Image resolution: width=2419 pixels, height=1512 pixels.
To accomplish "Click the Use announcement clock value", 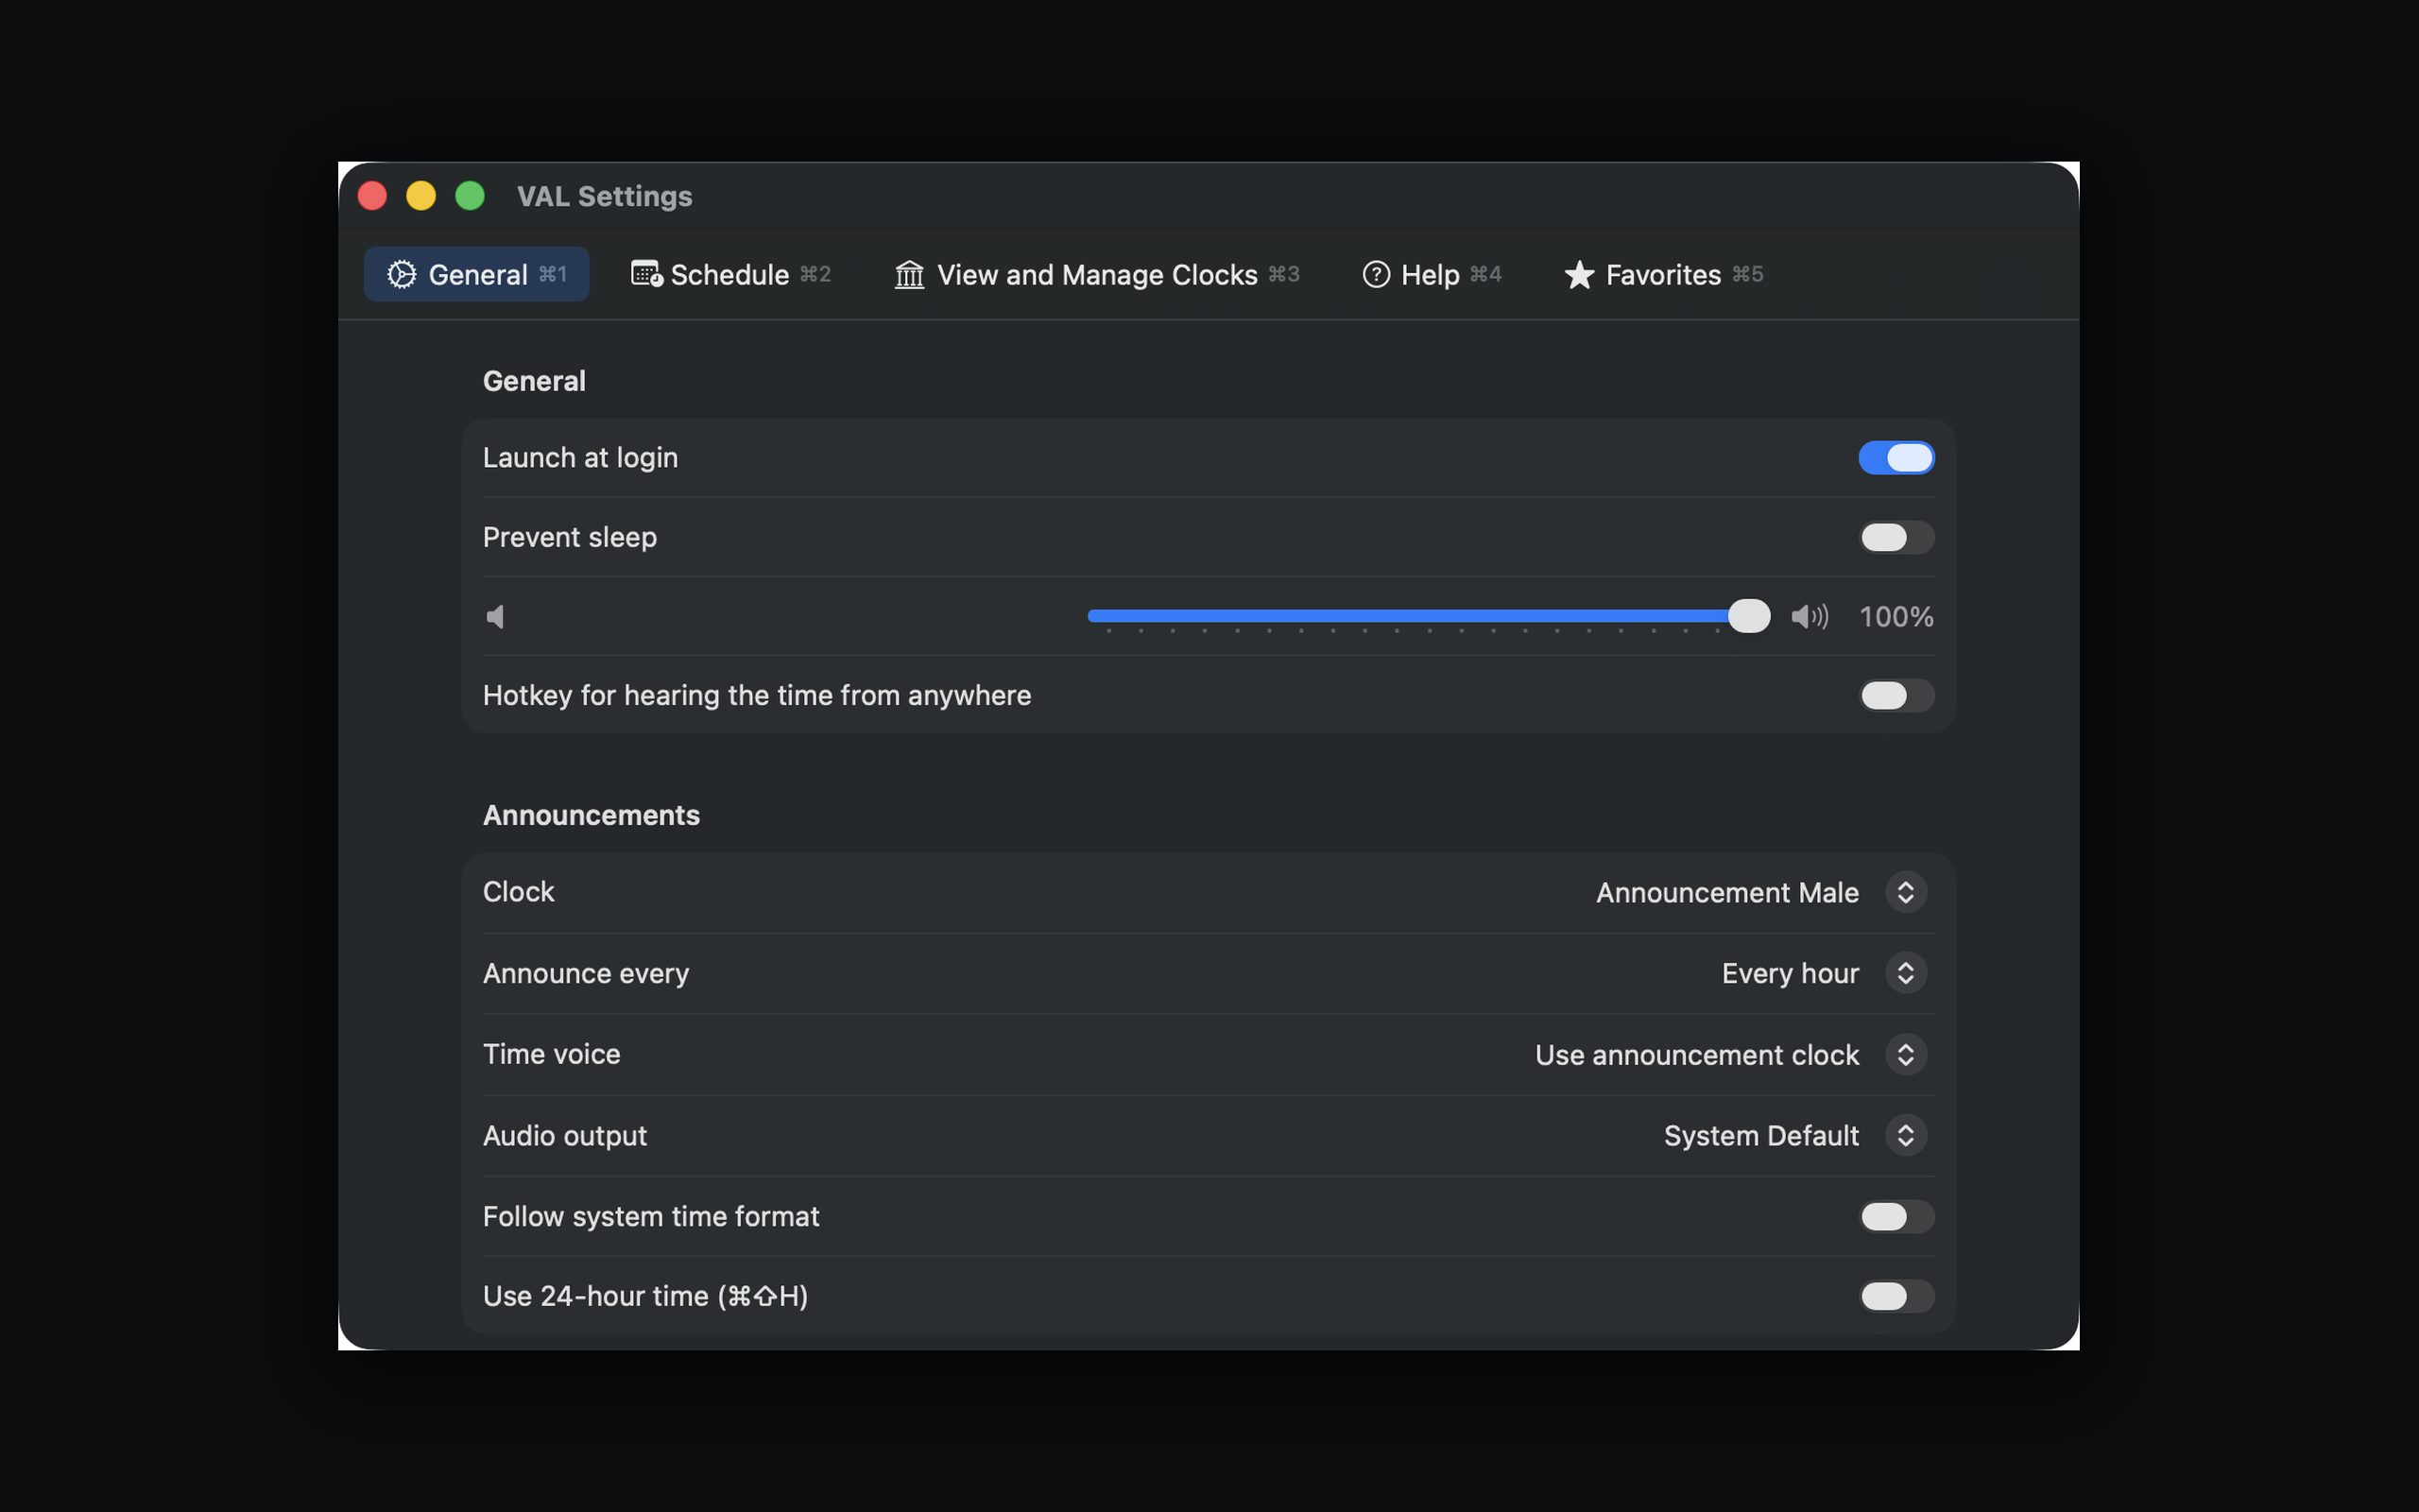I will [x=1697, y=1055].
